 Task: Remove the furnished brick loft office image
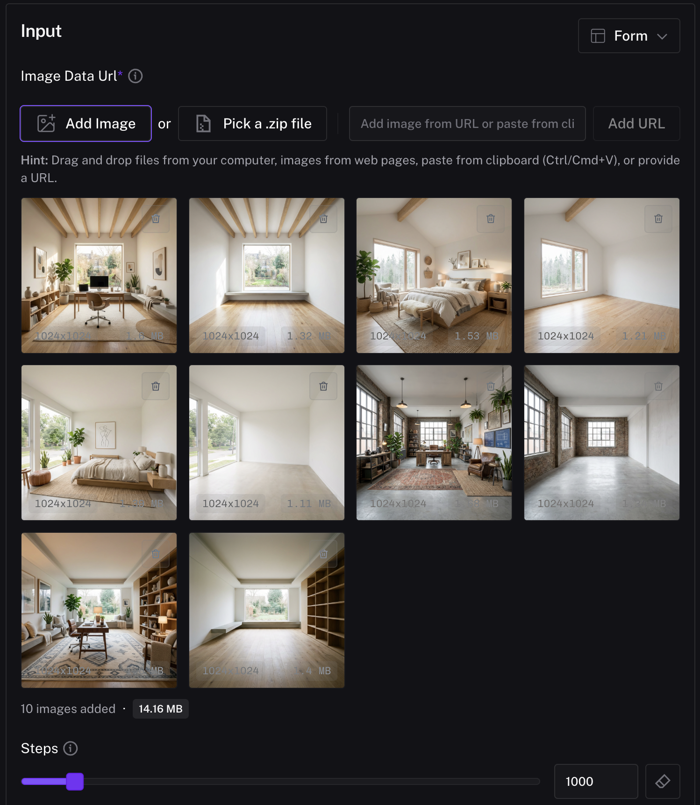point(491,386)
